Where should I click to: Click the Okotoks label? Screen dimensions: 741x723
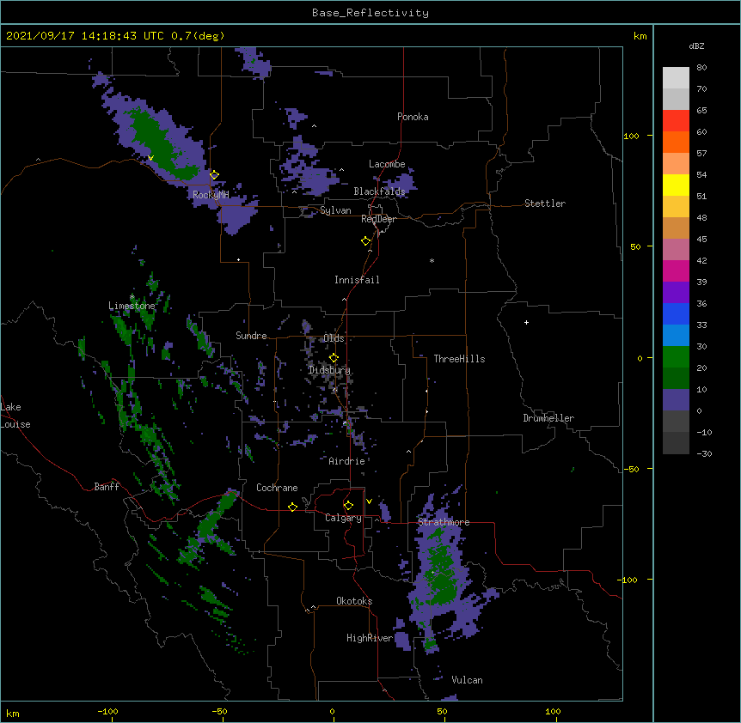[x=354, y=601]
